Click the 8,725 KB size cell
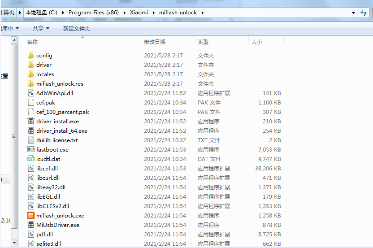 269,235
